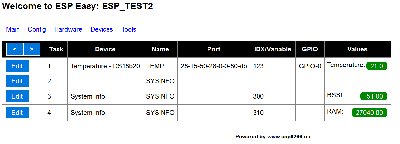Open the Hardware settings link
The width and height of the screenshot is (400, 144).
click(68, 29)
